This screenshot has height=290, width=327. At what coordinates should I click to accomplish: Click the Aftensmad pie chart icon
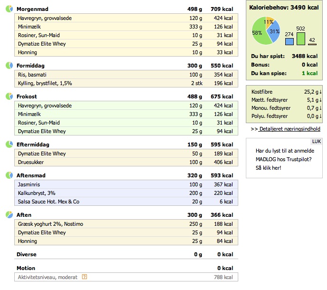(x=9, y=175)
